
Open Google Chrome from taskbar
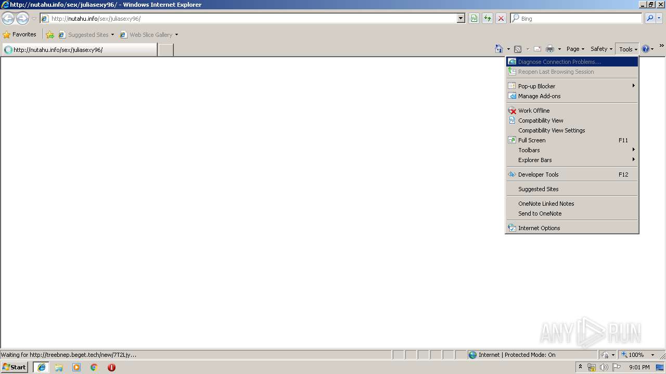94,367
